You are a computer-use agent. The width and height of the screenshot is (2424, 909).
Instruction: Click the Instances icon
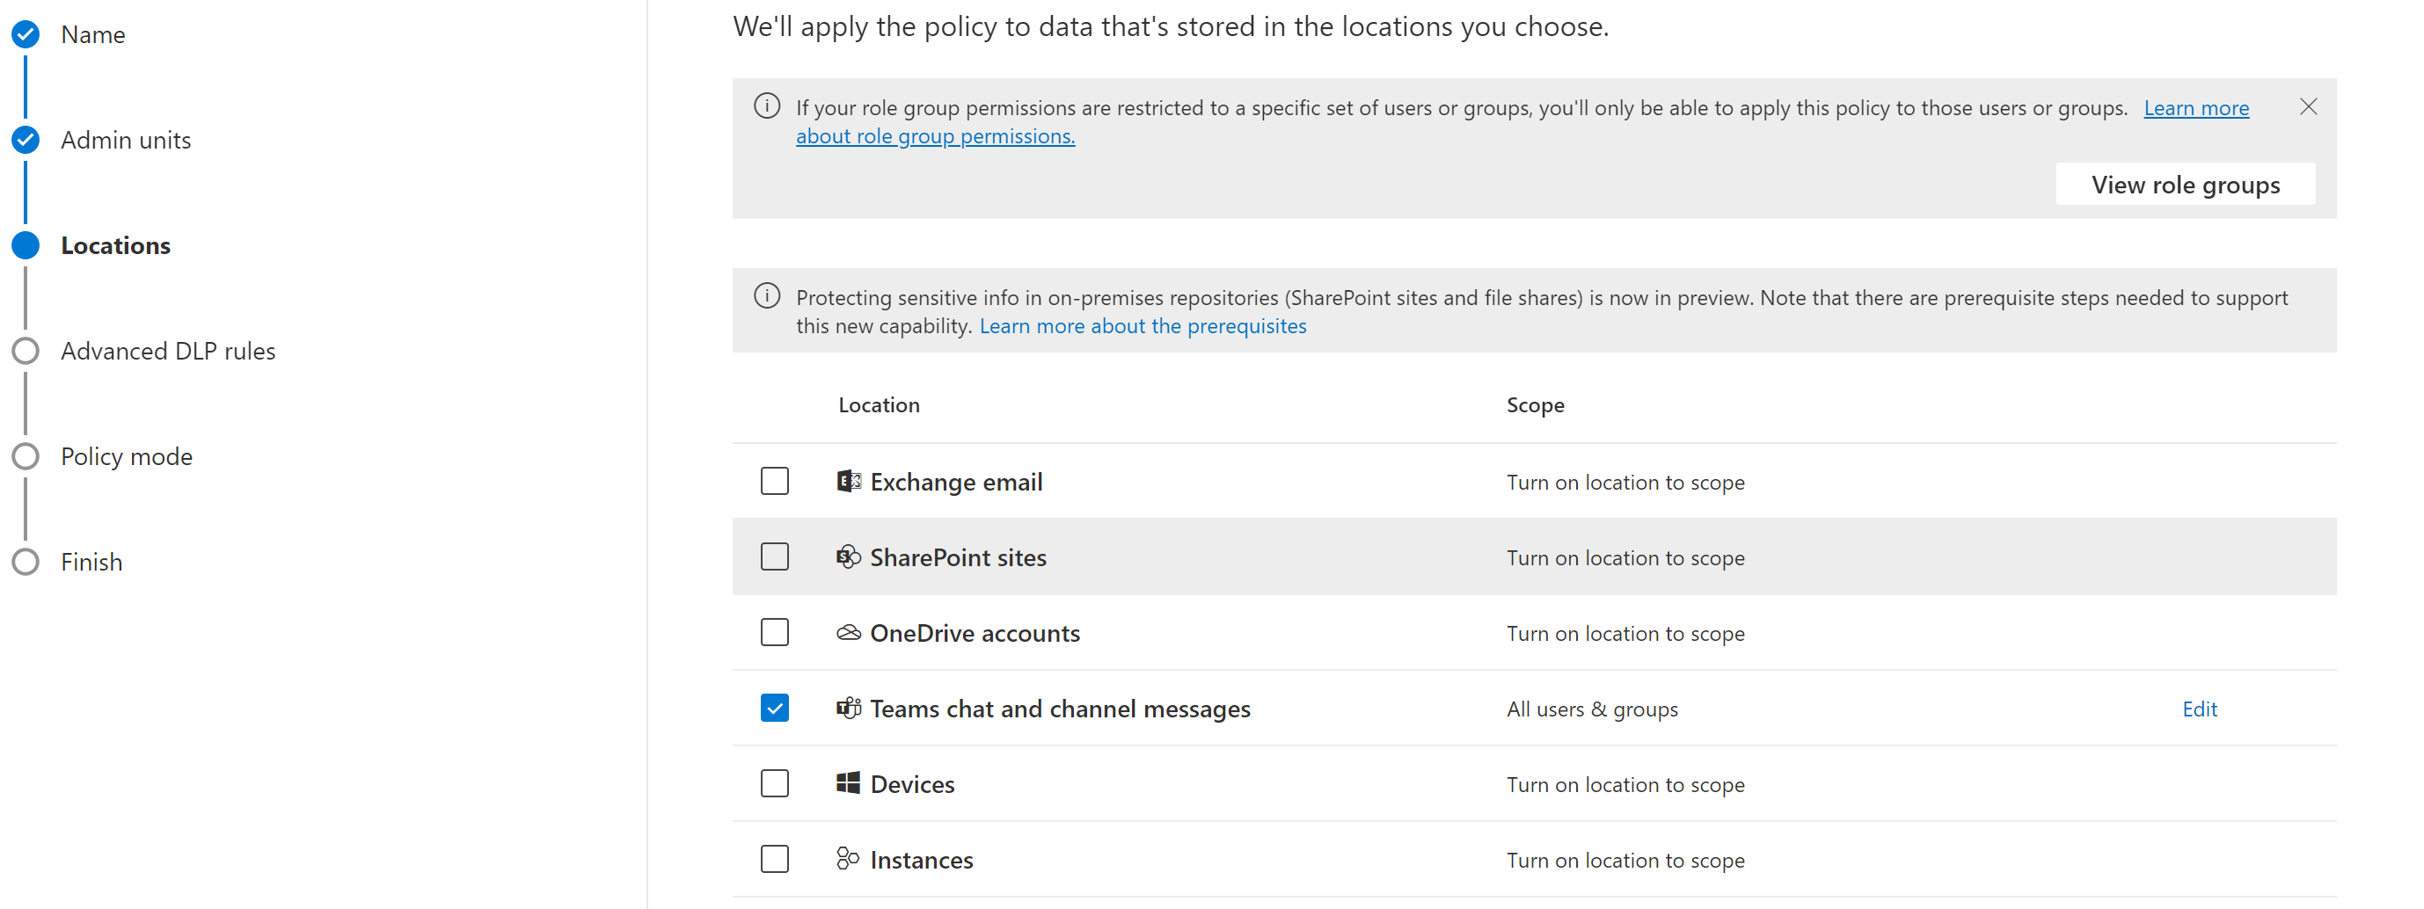pyautogui.click(x=847, y=858)
